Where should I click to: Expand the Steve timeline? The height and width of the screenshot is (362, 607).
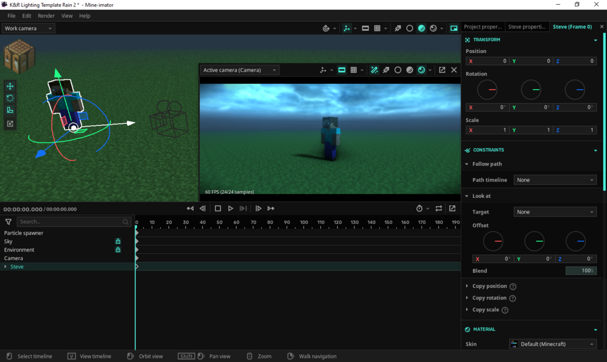pos(5,267)
